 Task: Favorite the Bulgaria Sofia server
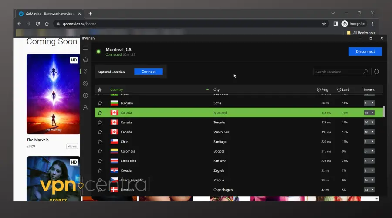coord(100,103)
